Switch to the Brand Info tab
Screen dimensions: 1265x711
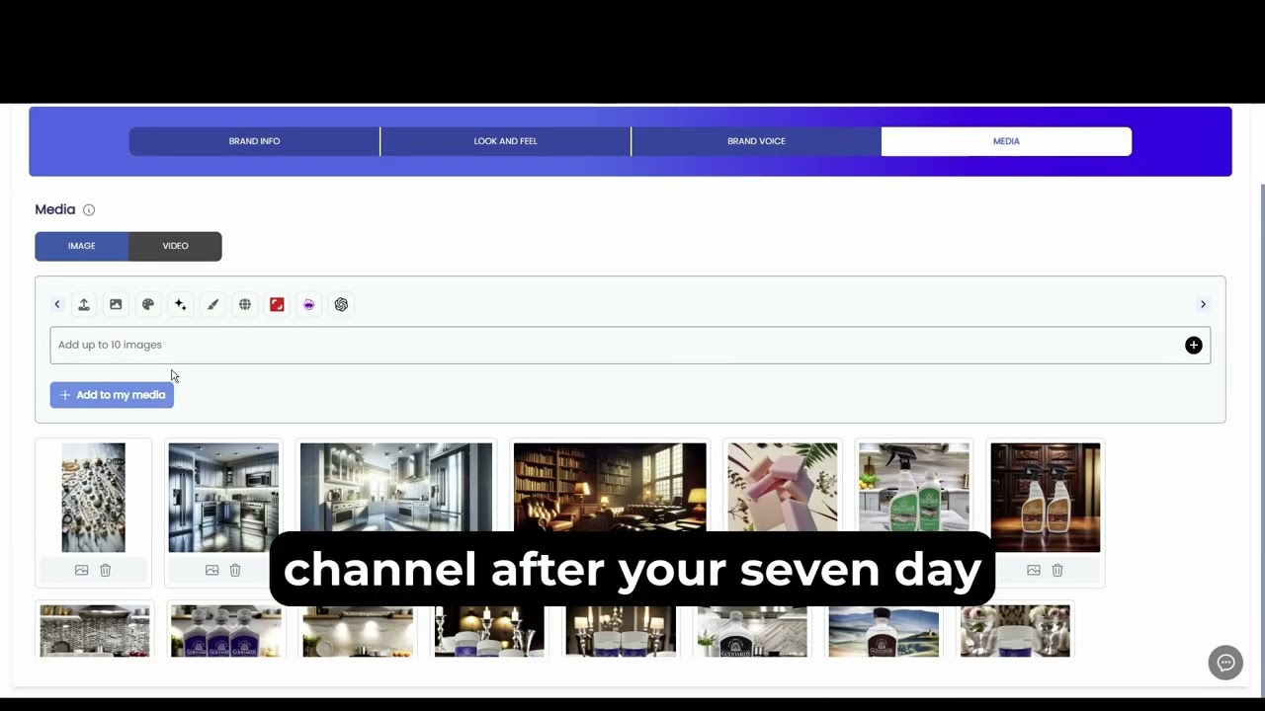[x=254, y=141]
